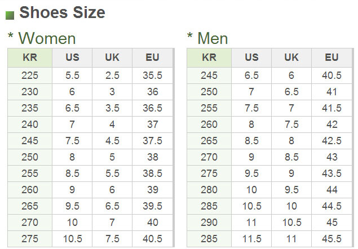Screen dimensions: 358x249
Task: Click the UK header in Men table
Action: tap(291, 57)
